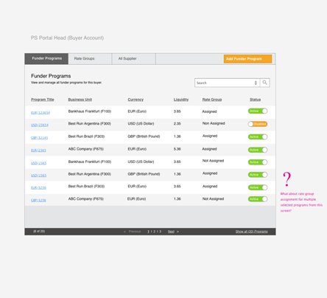
Task: Click USD (US Dollar) in USD/23654 row
Action: [x=141, y=124]
